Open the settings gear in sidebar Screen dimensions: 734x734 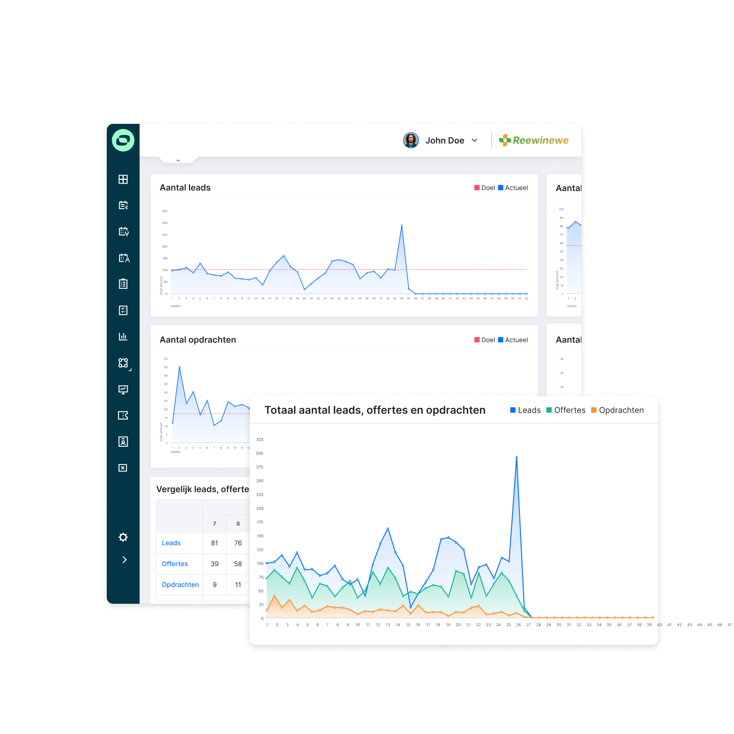[x=123, y=537]
